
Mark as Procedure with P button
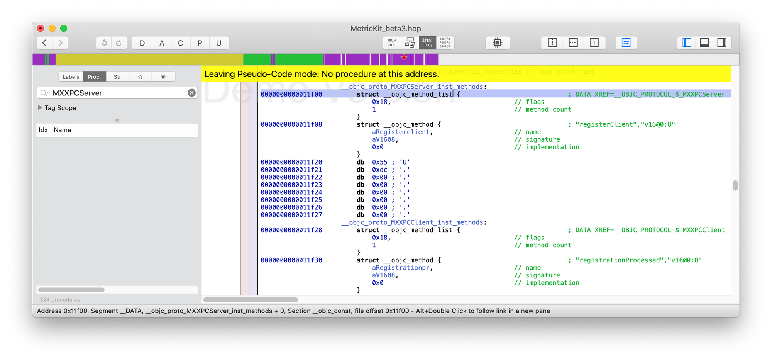pyautogui.click(x=200, y=43)
